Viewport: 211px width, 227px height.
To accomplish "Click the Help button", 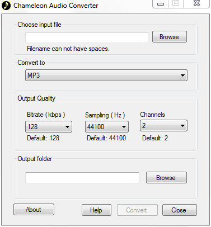I will point(96,210).
